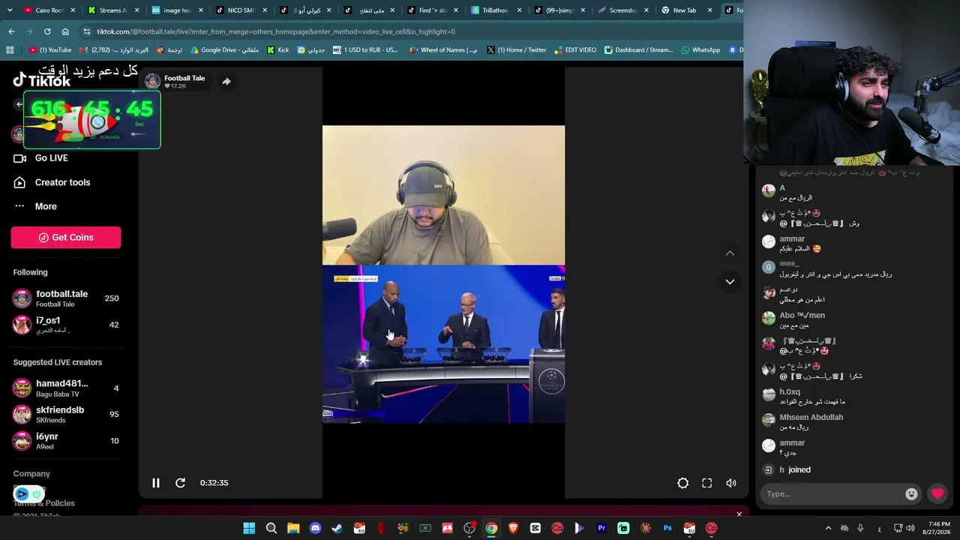Open Premiere Pro from taskbar
This screenshot has width=960, height=540.
tap(601, 529)
